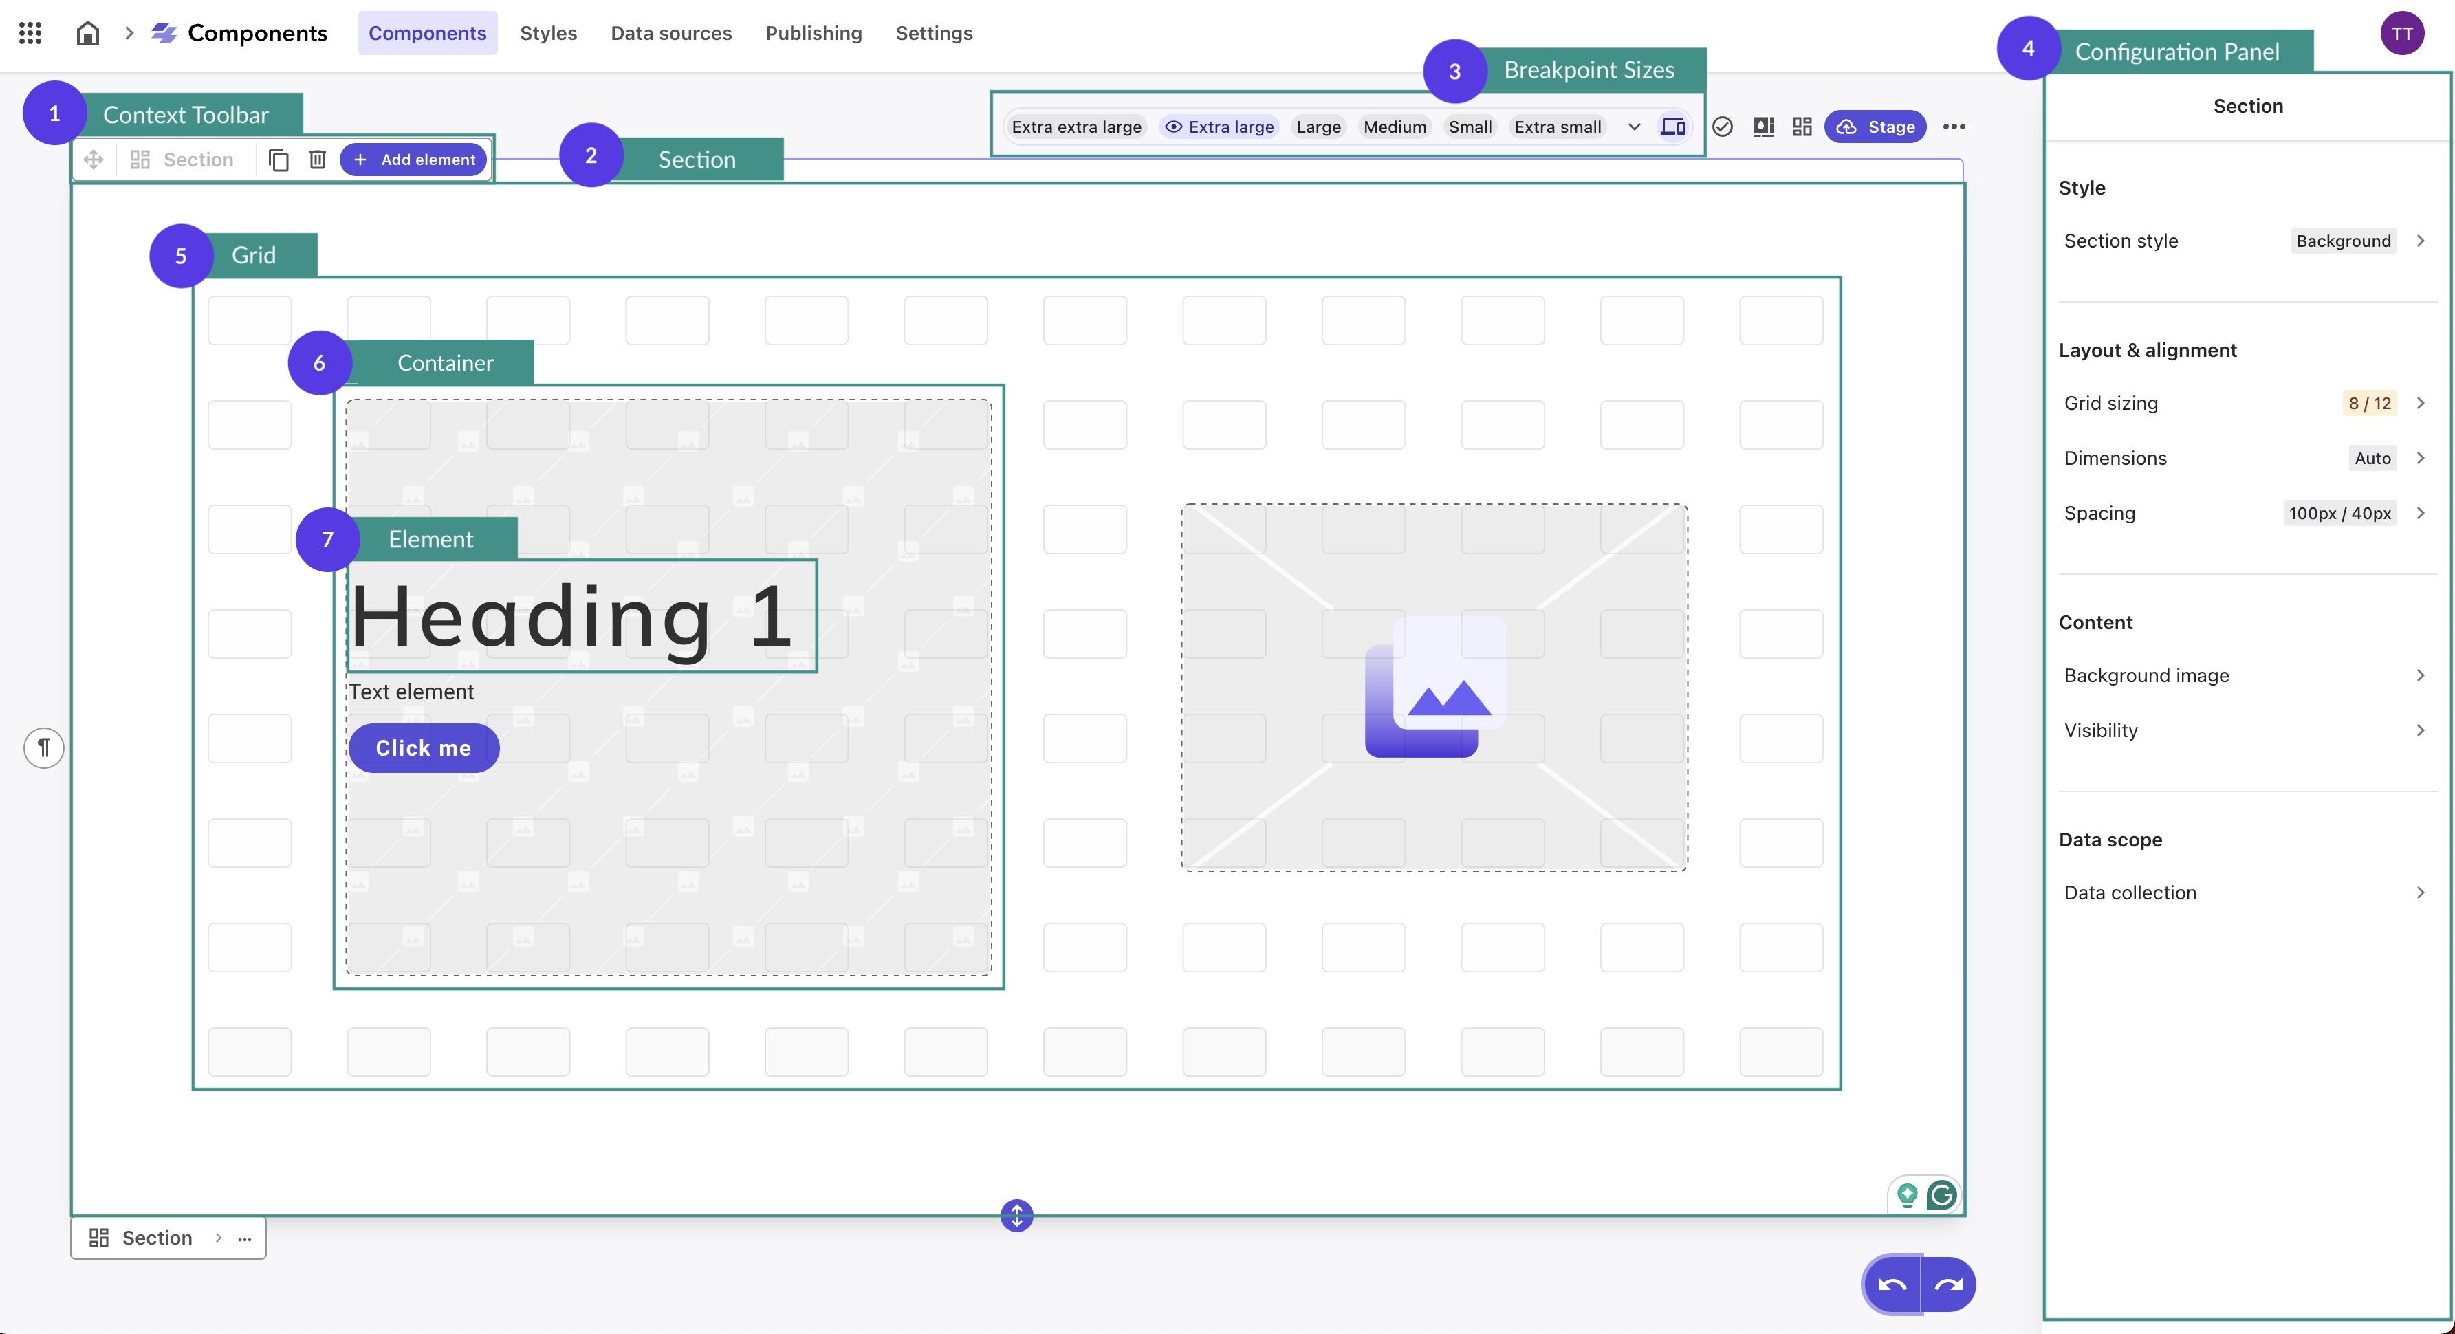Click the section height resize handle icon
The height and width of the screenshot is (1334, 2455).
pyautogui.click(x=1017, y=1215)
